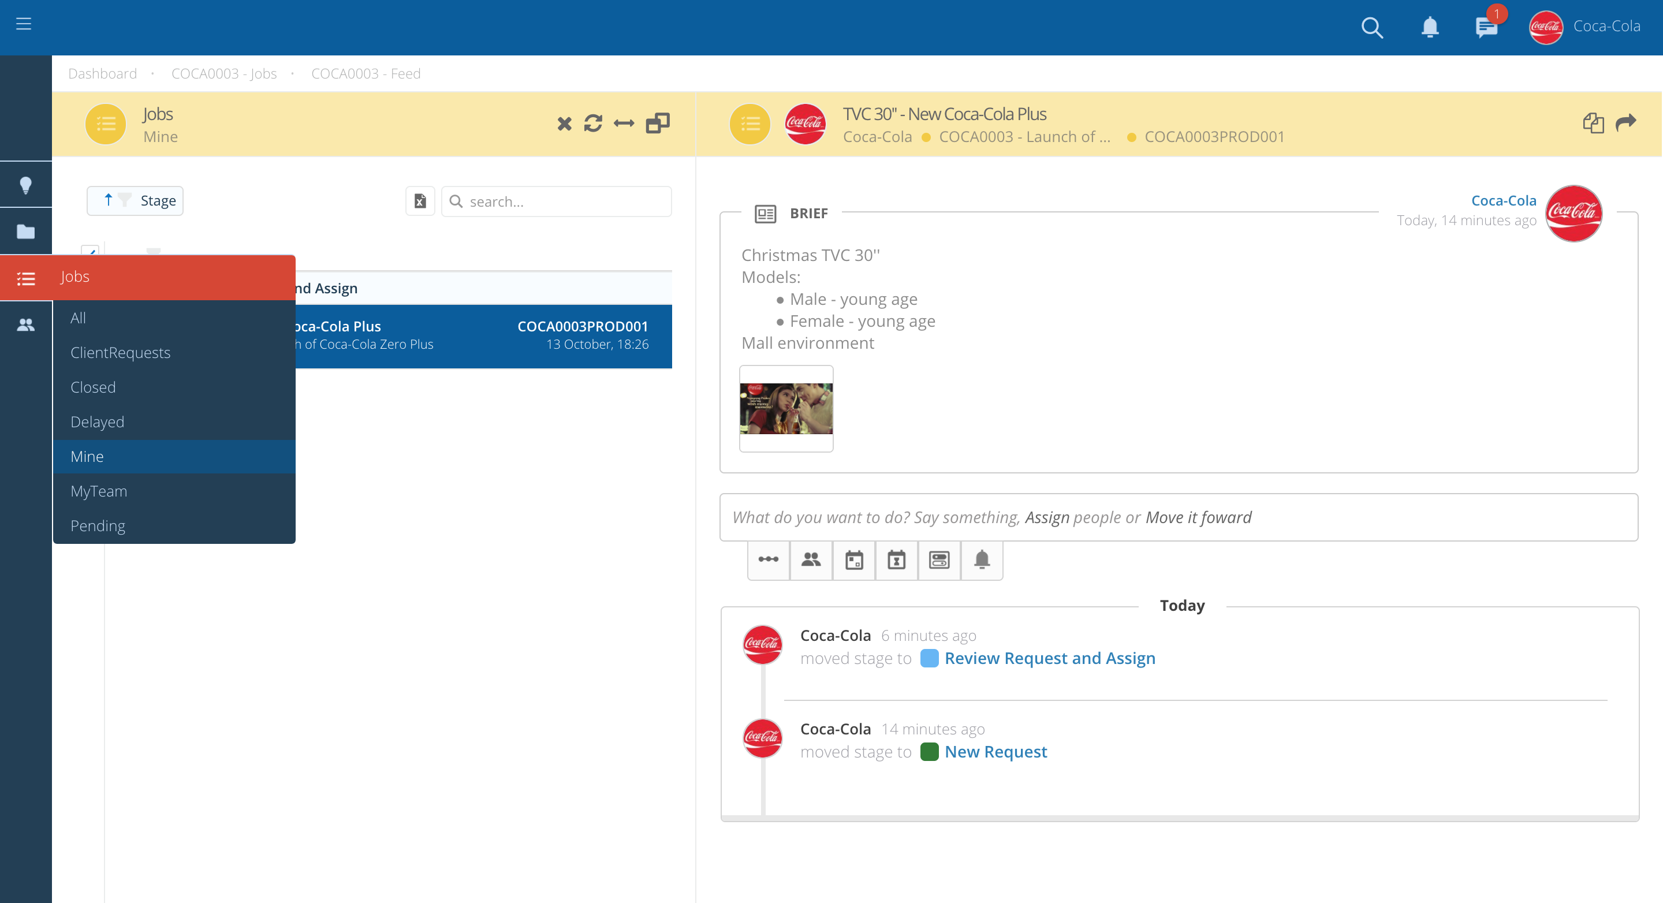Expand the hamburger menu at top left
The image size is (1663, 903).
pos(24,24)
